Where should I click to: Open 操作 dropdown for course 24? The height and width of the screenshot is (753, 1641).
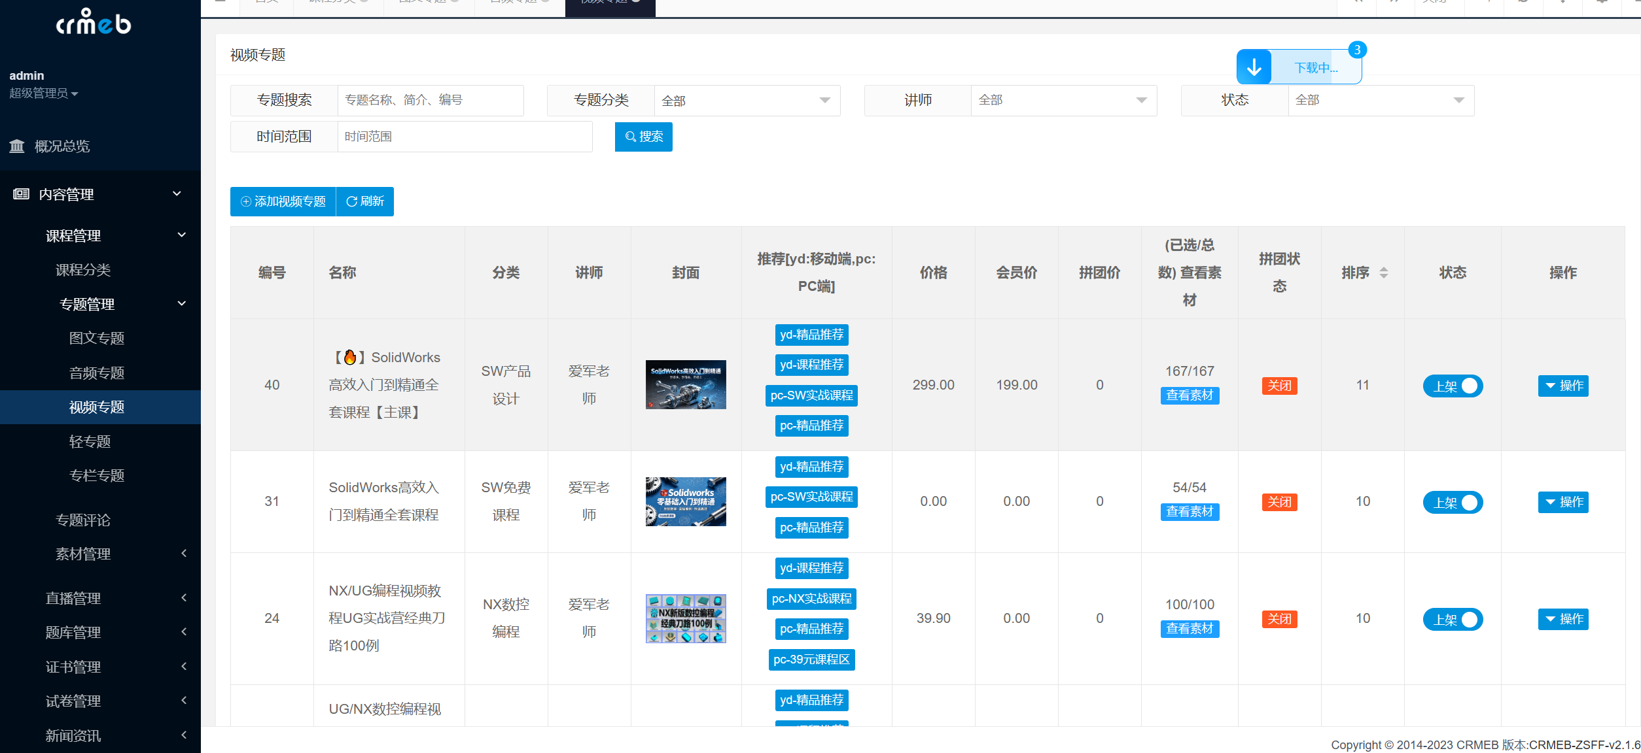1563,619
